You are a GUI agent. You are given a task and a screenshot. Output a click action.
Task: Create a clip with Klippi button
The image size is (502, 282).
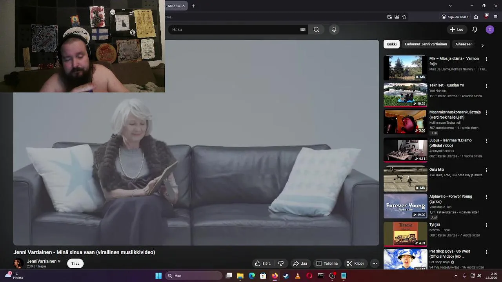(x=355, y=264)
